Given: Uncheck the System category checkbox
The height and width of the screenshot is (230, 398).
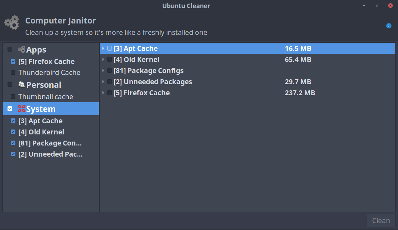Looking at the screenshot, I should click(10, 109).
